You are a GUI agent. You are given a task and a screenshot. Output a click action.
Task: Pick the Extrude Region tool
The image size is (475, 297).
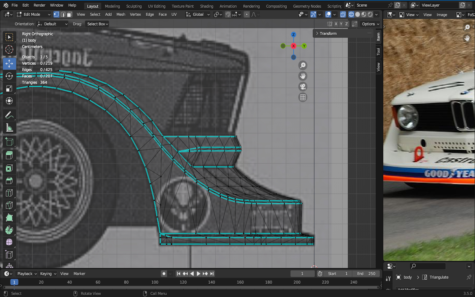click(x=9, y=155)
